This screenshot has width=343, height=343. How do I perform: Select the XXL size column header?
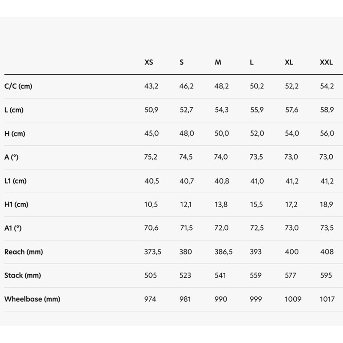coord(326,62)
